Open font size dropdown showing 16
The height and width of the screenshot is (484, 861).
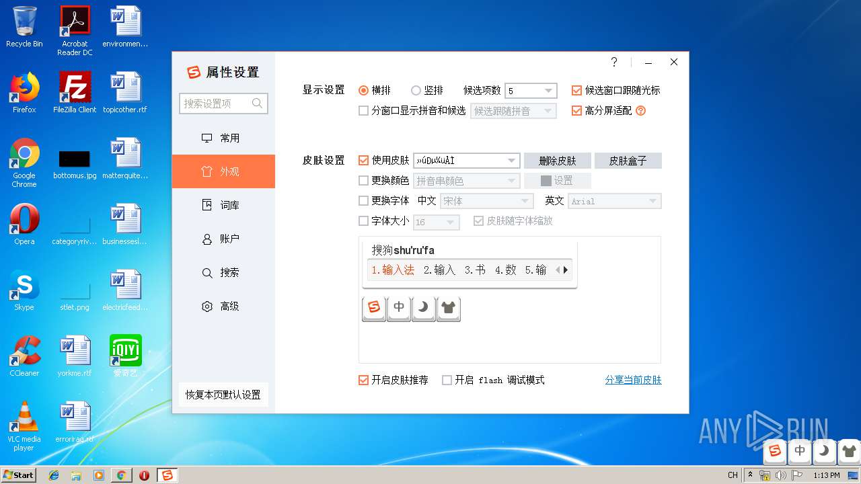437,221
